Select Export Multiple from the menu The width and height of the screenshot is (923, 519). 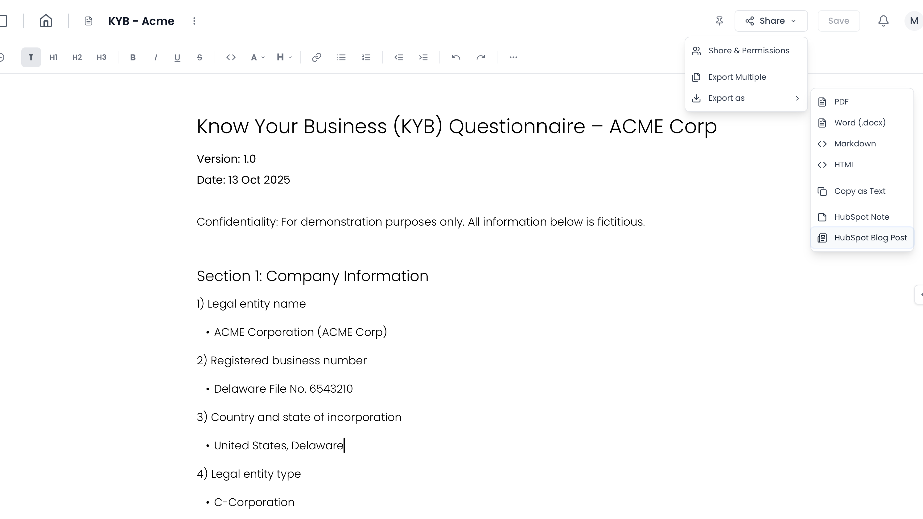point(737,77)
